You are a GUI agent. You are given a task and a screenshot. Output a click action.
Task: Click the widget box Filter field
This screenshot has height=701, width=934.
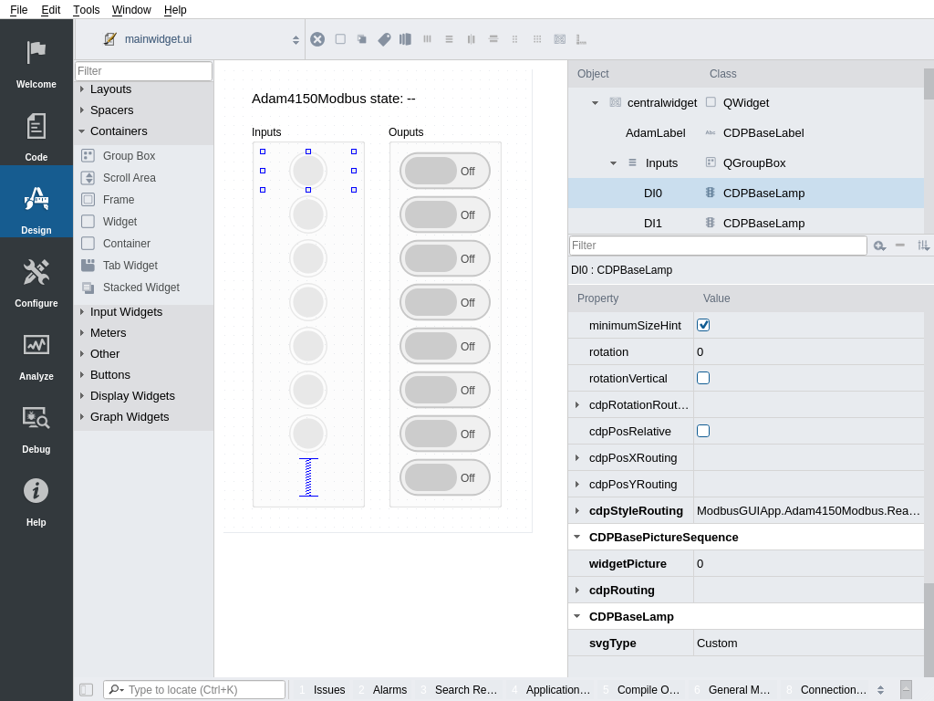click(143, 71)
